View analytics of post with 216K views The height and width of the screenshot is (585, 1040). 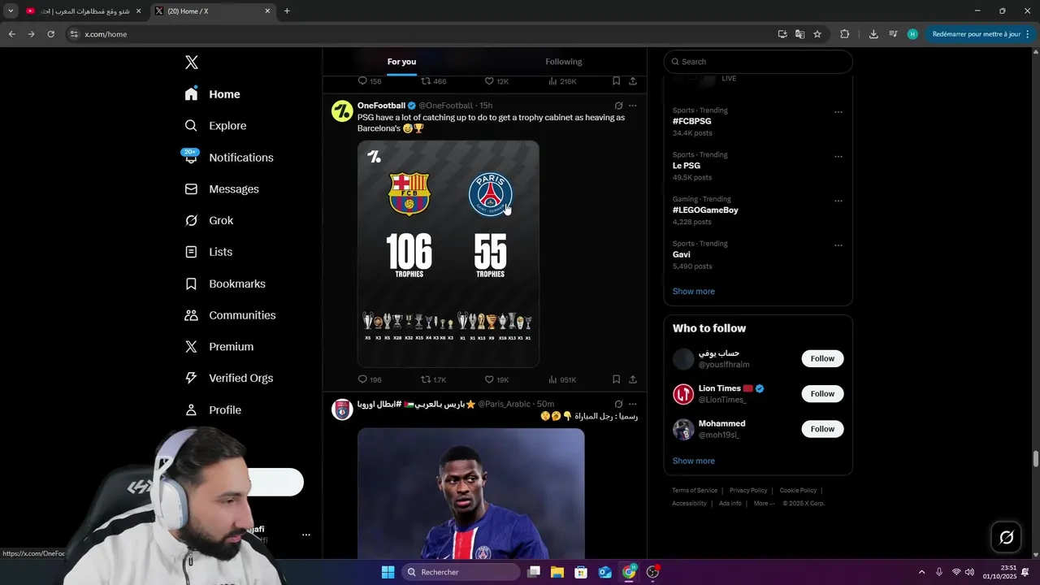click(562, 81)
